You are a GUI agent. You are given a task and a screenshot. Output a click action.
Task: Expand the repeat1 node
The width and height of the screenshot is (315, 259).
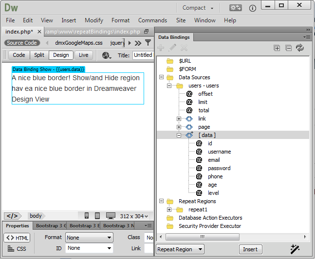point(169,210)
